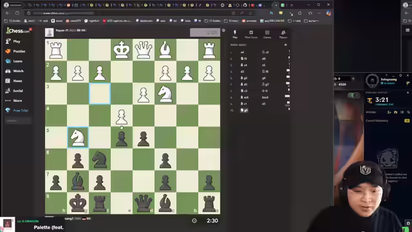Screen dimensions: 412x232
Task: Select the Play tab lightning icon
Action: (235, 34)
